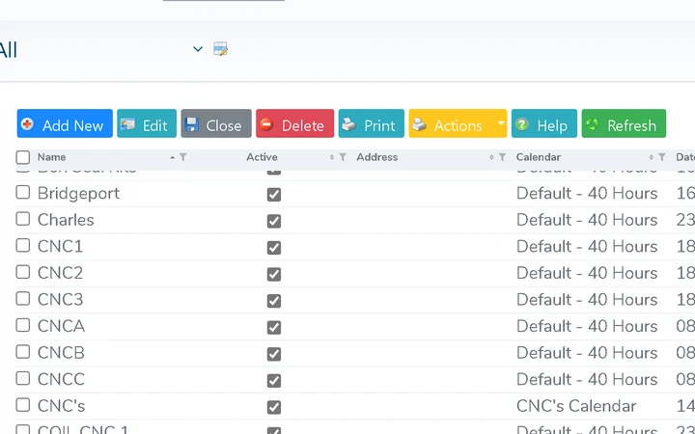This screenshot has width=695, height=434.
Task: Select the CNC3 row checkbox
Action: pos(23,299)
